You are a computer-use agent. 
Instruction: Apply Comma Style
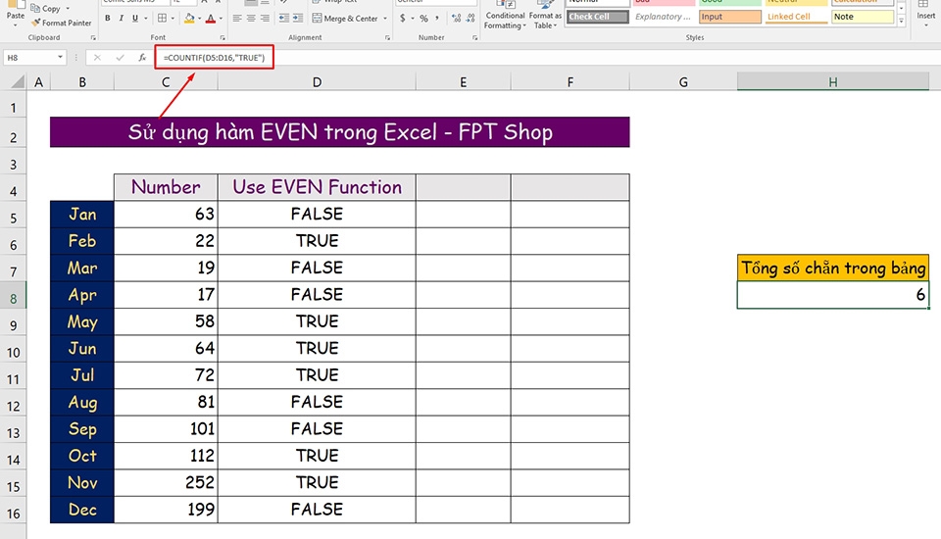437,19
